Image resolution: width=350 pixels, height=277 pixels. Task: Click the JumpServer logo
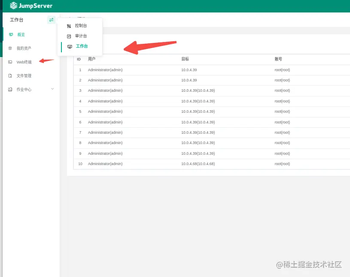click(x=31, y=6)
